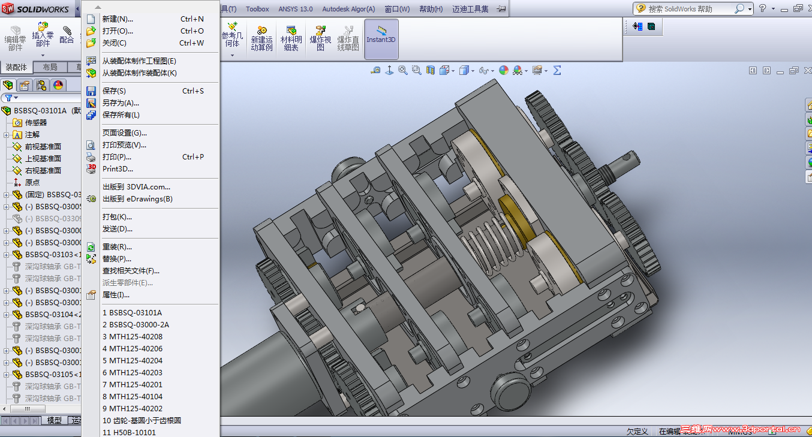Click the Zoom to Fit icon in view toolbar

coord(403,70)
